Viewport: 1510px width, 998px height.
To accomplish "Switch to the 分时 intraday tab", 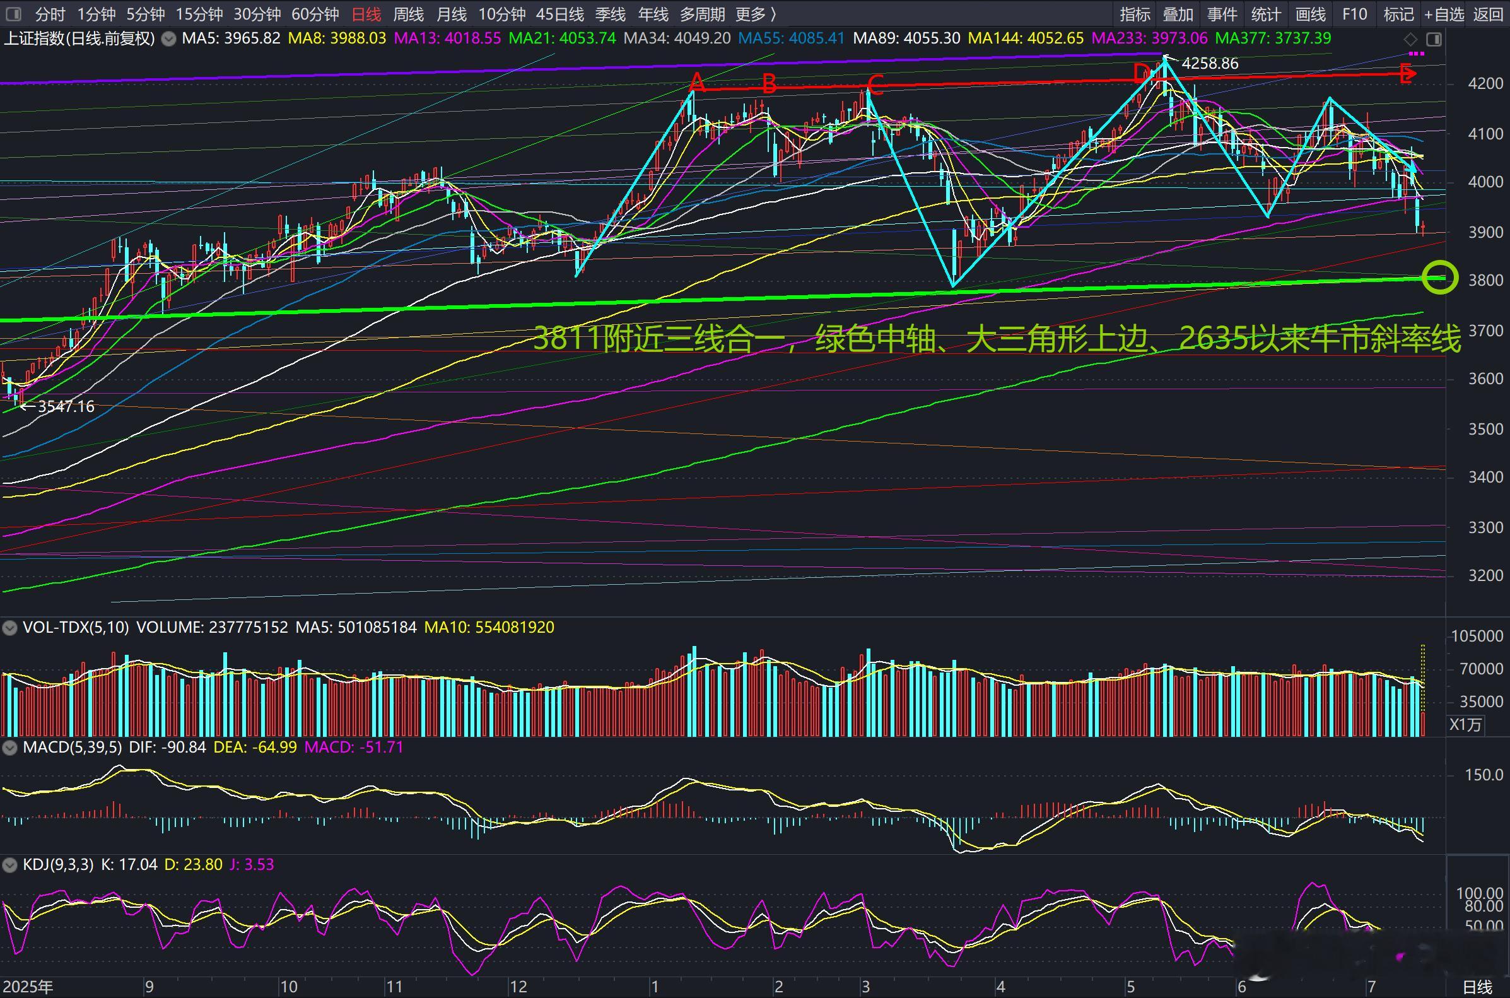I will coord(50,14).
